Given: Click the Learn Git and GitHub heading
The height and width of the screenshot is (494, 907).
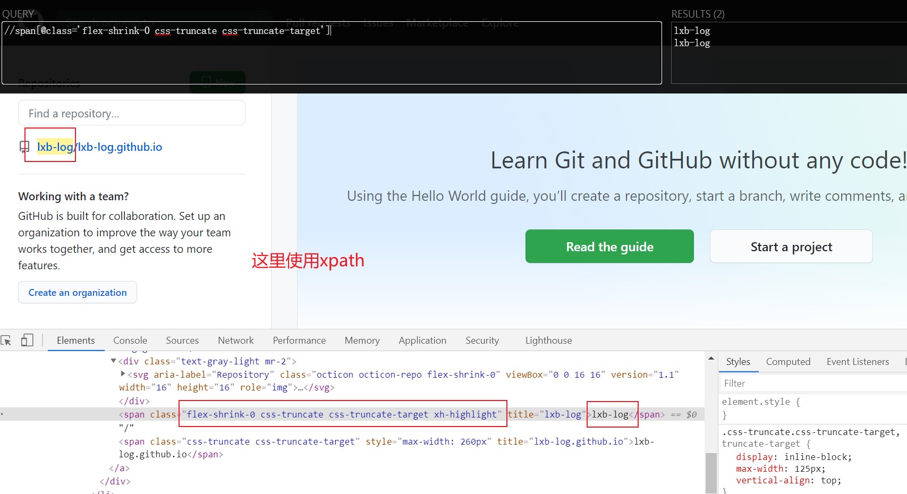Looking at the screenshot, I should coord(698,160).
